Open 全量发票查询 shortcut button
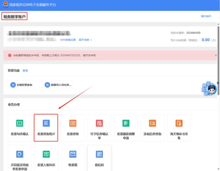Screen dimensions: 220x171 (x=24, y=85)
